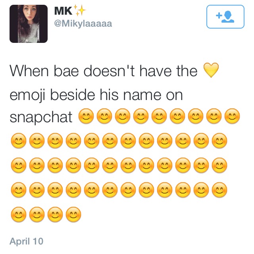This screenshot has width=254, height=254.
Task: Click the first smiley in fourth emoji row
Action: (19, 190)
